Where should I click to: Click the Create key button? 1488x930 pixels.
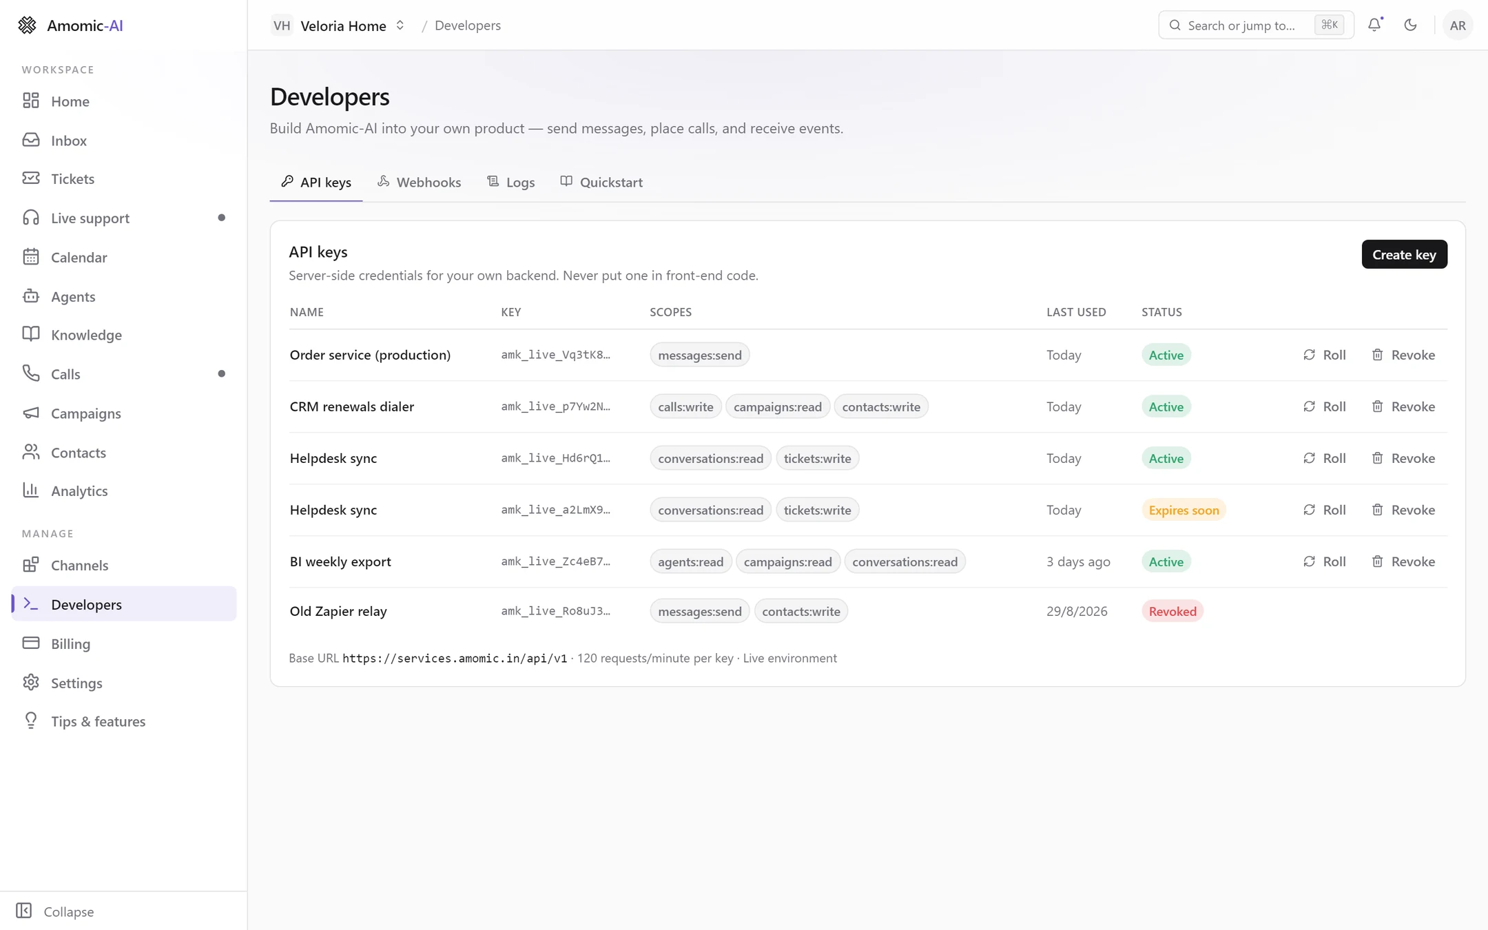tap(1404, 255)
